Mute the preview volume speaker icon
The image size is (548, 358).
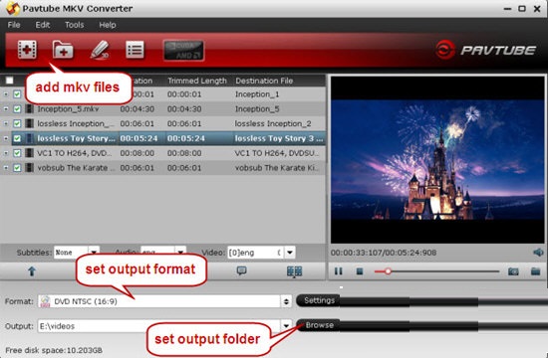coord(538,253)
